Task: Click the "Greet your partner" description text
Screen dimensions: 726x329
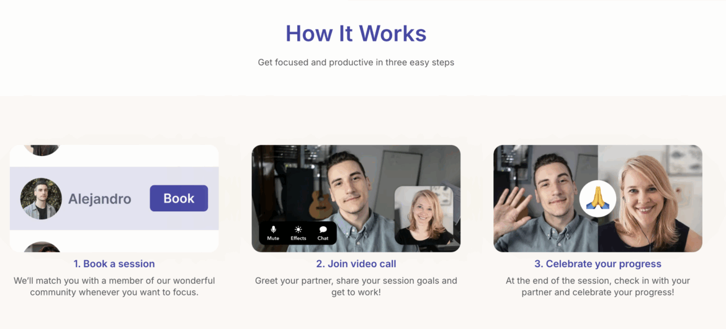Action: (x=356, y=286)
